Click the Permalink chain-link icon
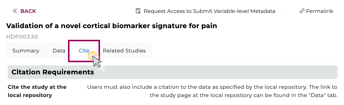This screenshot has width=344, height=105. coord(302,11)
